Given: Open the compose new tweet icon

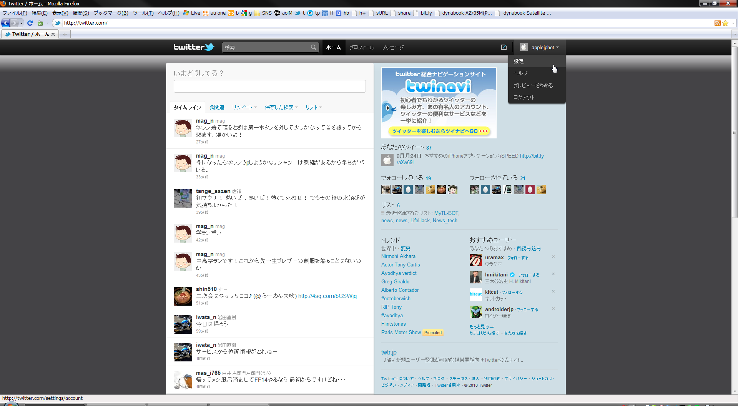Looking at the screenshot, I should coord(504,47).
